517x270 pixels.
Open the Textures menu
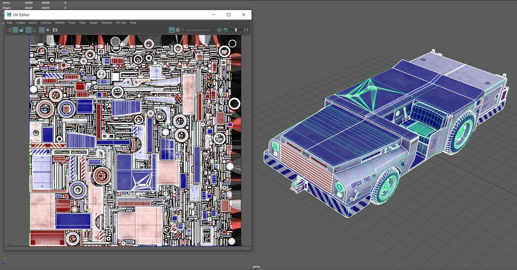[107, 23]
